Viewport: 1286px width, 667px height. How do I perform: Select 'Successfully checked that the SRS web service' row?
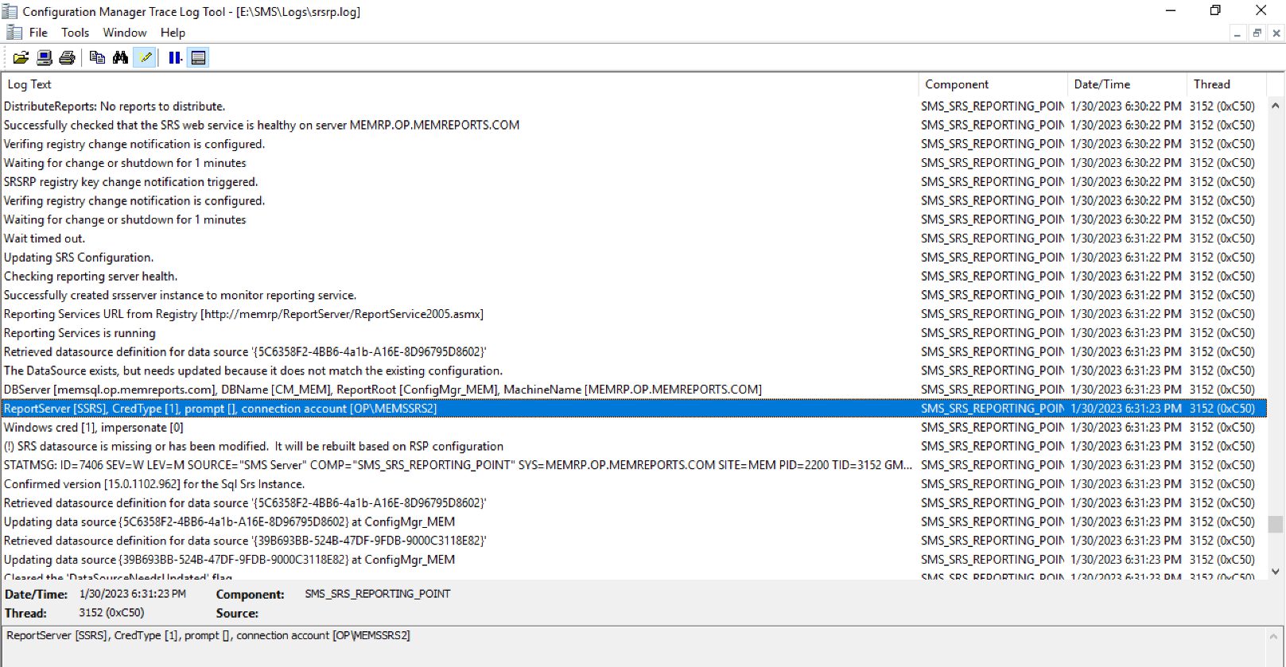634,125
